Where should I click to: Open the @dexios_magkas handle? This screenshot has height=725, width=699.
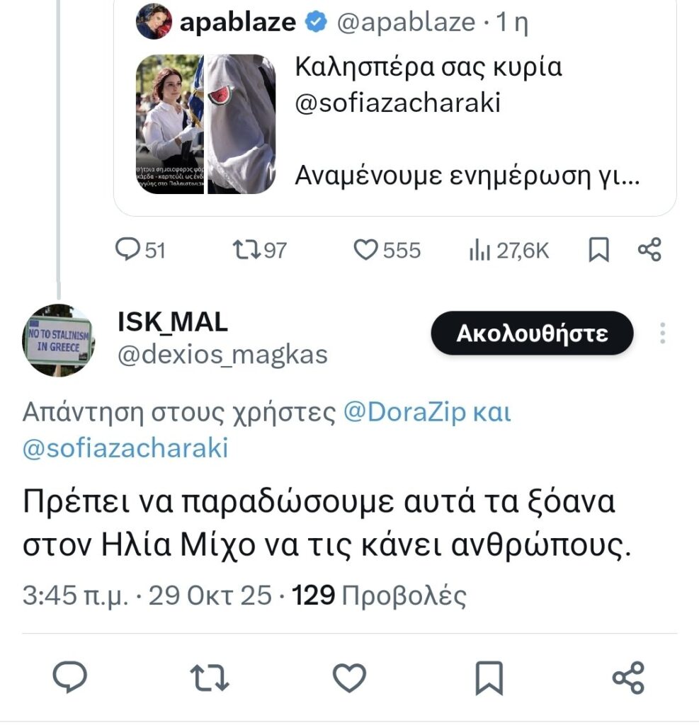[222, 354]
